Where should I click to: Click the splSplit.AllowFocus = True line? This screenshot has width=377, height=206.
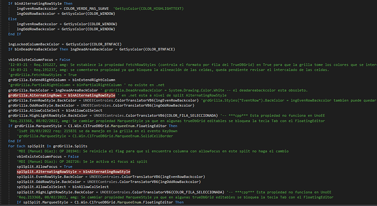[44, 167]
